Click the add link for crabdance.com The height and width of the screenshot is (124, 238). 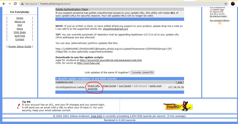pos(180,82)
